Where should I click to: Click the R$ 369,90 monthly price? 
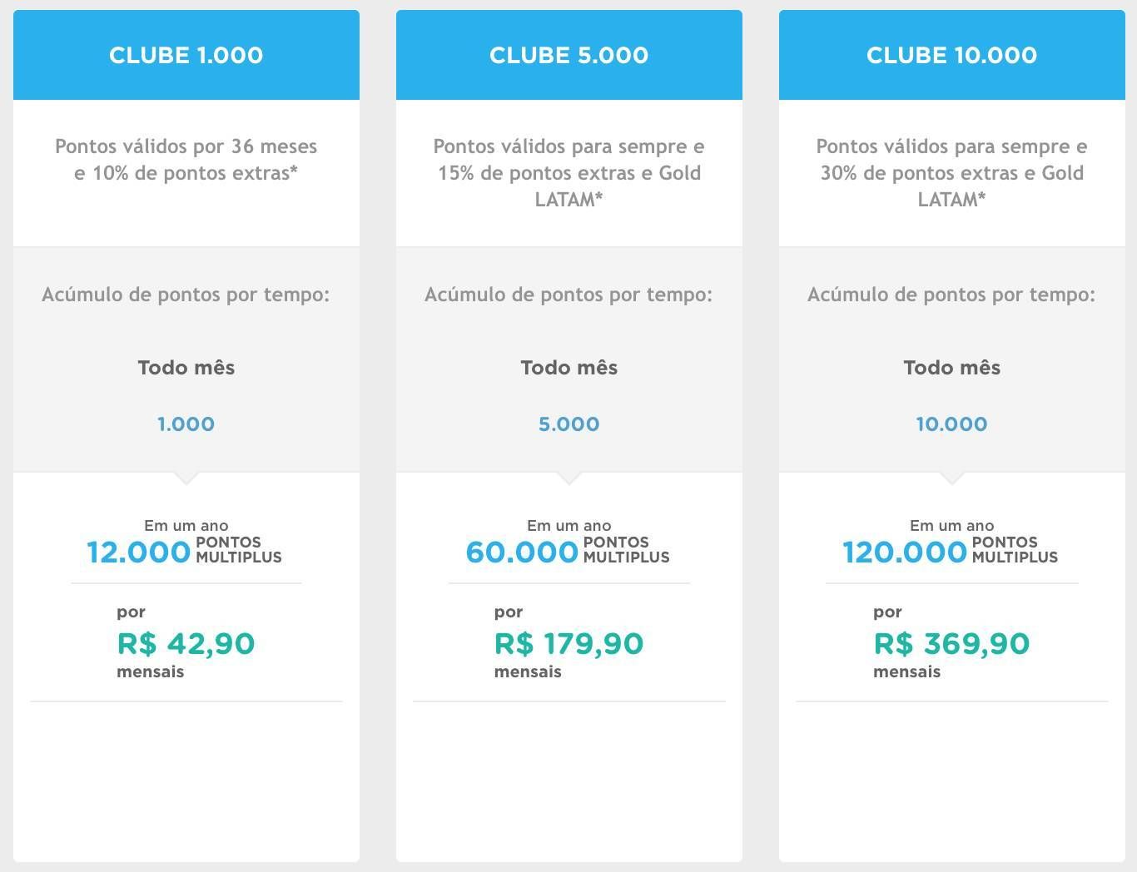[951, 643]
